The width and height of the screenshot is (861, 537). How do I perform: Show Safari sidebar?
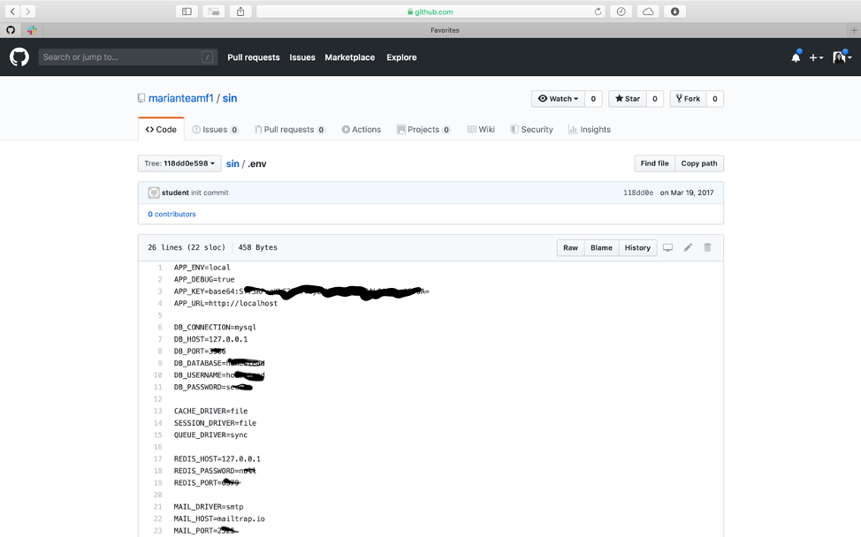pyautogui.click(x=187, y=11)
